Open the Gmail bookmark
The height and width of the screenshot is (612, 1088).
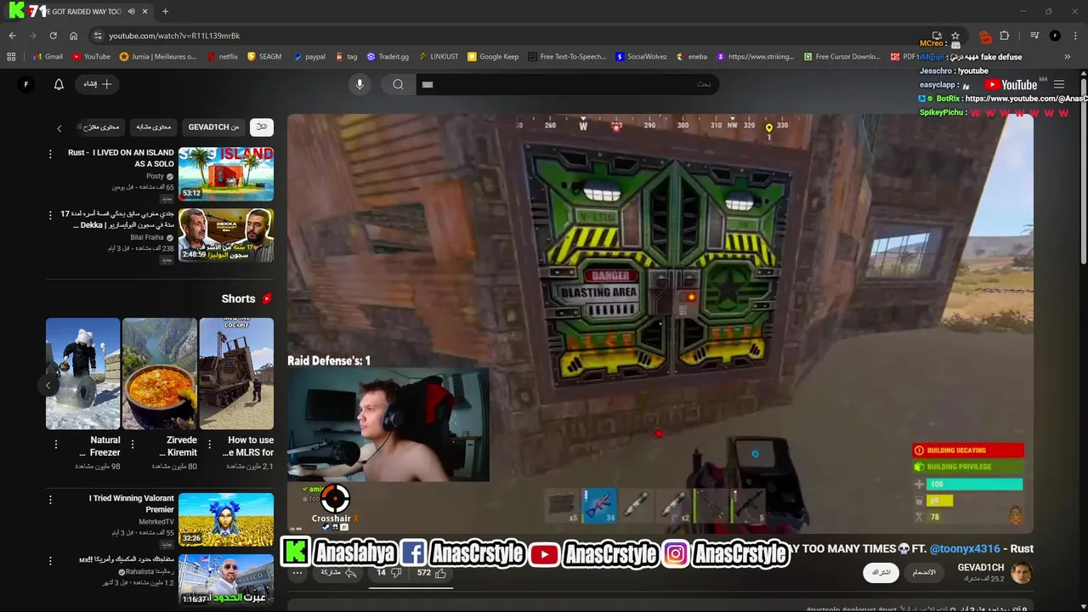point(48,57)
